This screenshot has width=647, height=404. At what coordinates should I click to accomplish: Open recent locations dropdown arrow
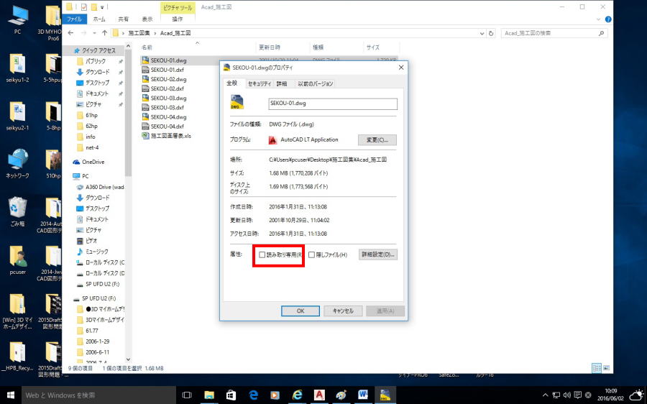(x=94, y=33)
